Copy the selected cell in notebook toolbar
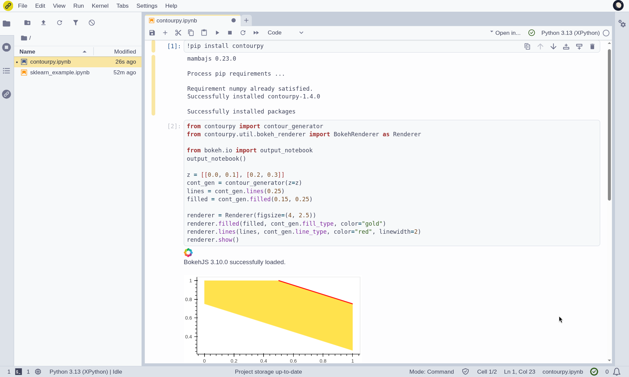This screenshot has width=629, height=377. [191, 33]
